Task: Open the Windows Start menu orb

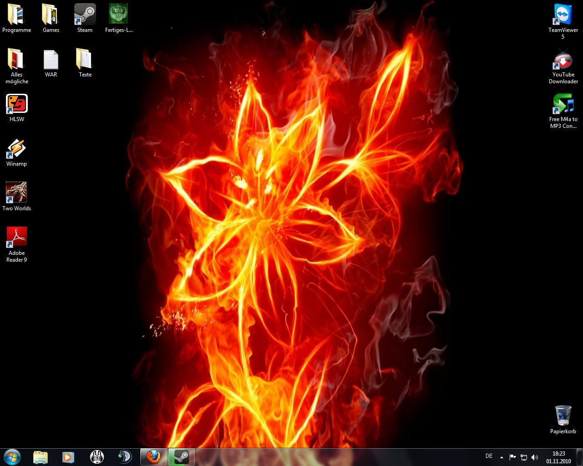Action: 12,457
